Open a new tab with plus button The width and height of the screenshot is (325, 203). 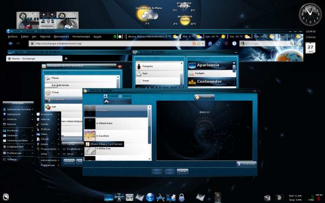tap(66, 59)
